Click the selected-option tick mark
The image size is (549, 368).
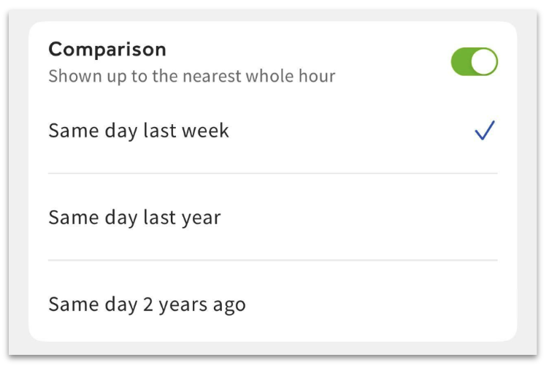pyautogui.click(x=485, y=131)
